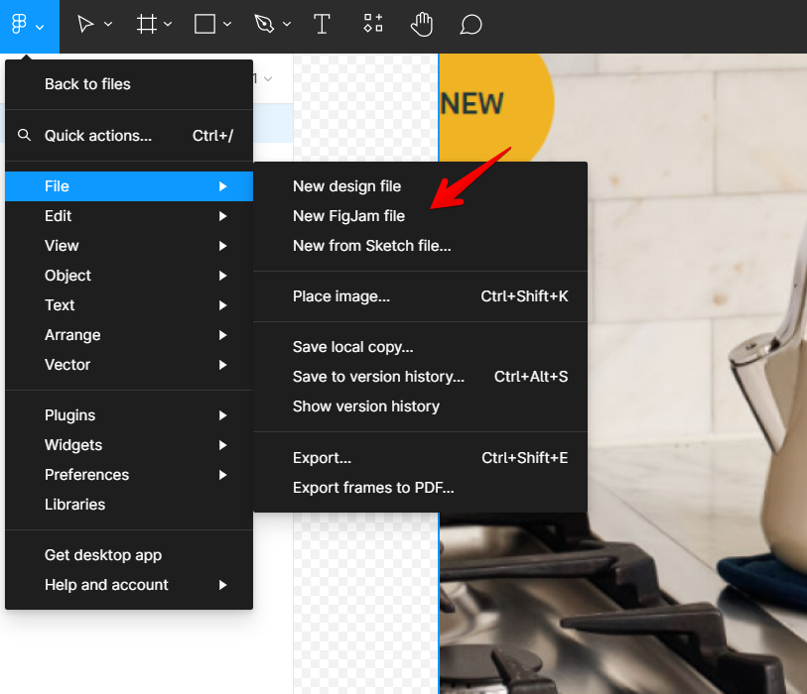Select the Comment tool

click(x=471, y=25)
